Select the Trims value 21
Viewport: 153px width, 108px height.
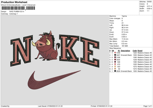pos(123,23)
